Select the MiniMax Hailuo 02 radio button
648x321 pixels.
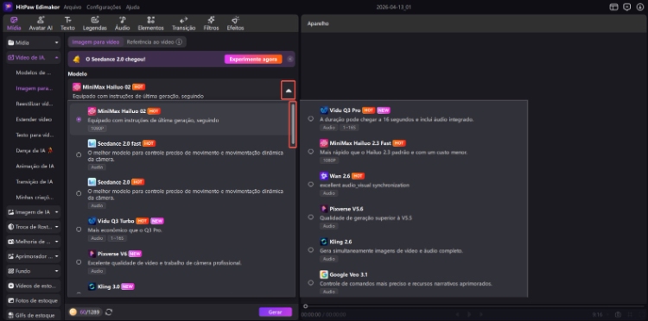[x=79, y=119]
